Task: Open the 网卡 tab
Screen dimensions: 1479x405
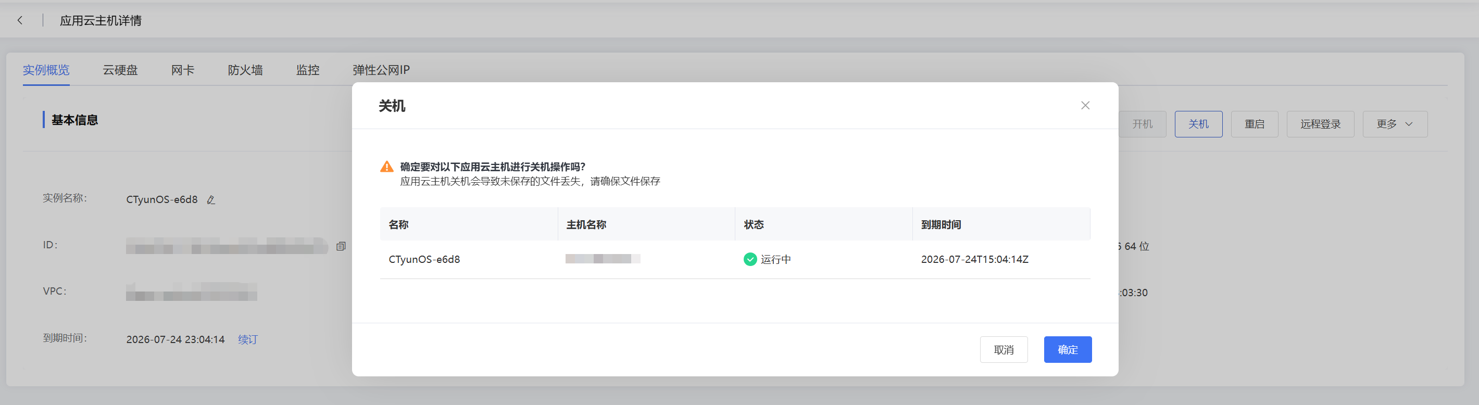Action: coord(183,70)
